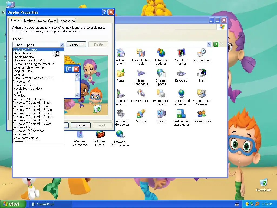Click the security shield tray icon
277x208 pixels.
247,204
